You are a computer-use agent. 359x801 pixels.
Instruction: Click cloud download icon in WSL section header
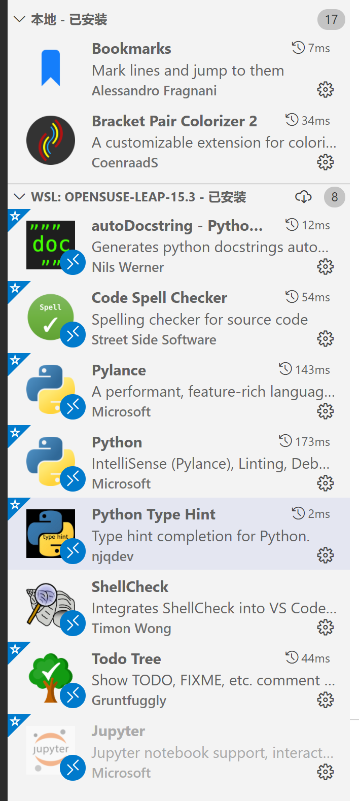pyautogui.click(x=303, y=197)
